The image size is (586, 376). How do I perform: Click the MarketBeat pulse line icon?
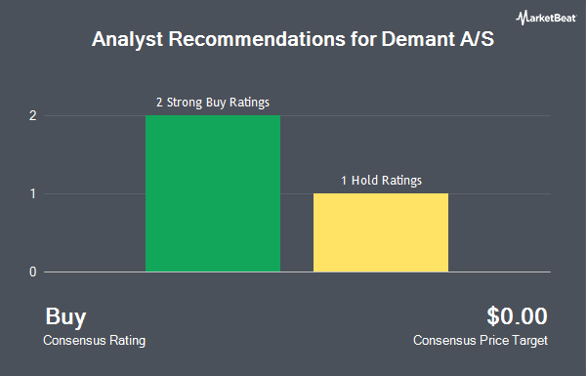pos(522,18)
